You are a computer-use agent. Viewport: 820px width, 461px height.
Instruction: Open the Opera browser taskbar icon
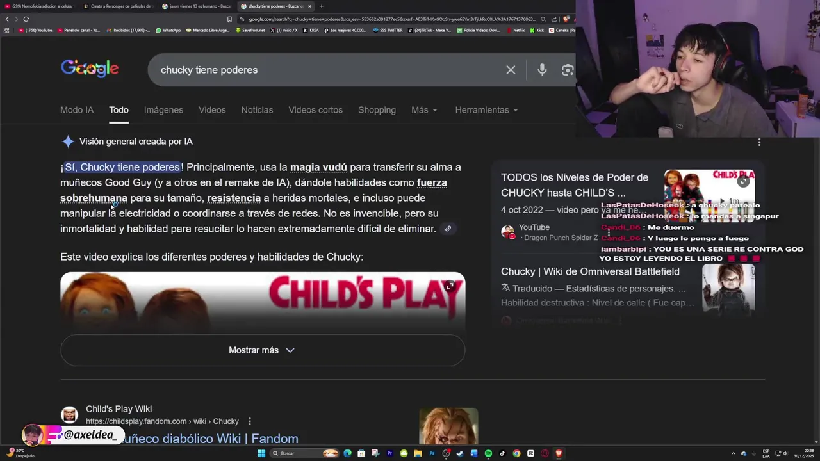coord(545,453)
